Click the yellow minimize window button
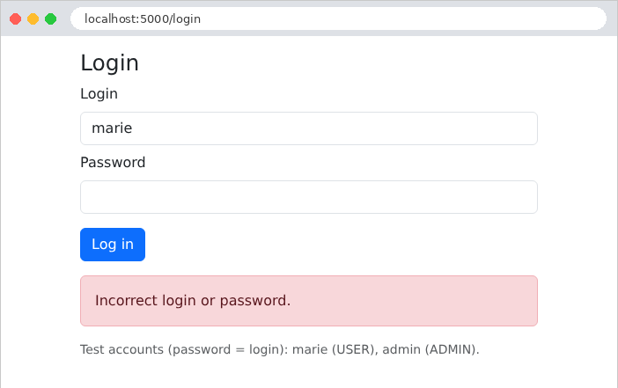Image resolution: width=618 pixels, height=388 pixels. pyautogui.click(x=33, y=18)
